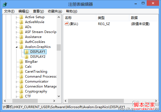Select the (默认) value name

[x=74, y=24]
